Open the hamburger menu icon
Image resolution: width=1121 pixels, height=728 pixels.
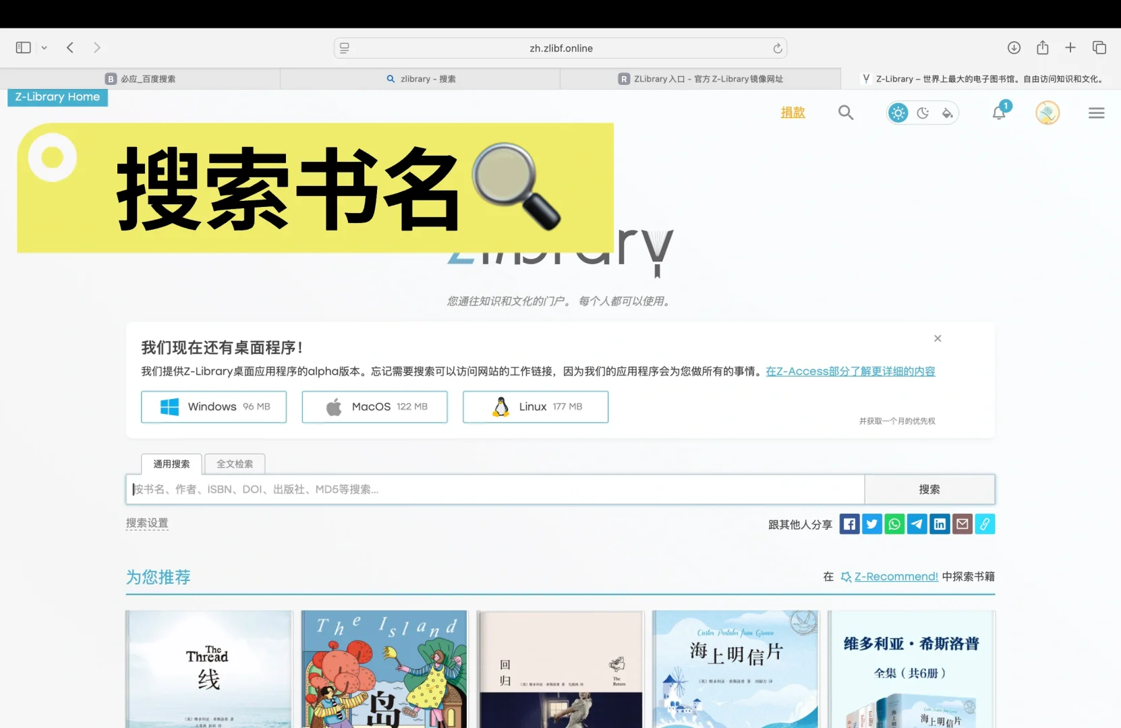[1096, 113]
